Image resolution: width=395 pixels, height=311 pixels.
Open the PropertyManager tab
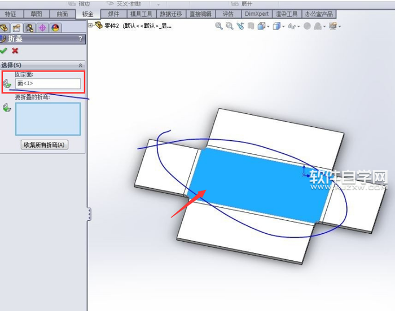click(x=16, y=28)
